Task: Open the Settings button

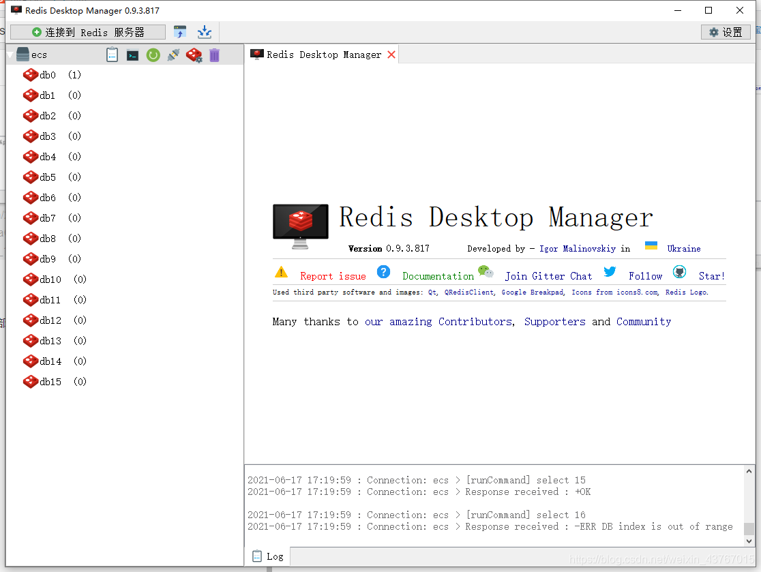Action: tap(726, 32)
